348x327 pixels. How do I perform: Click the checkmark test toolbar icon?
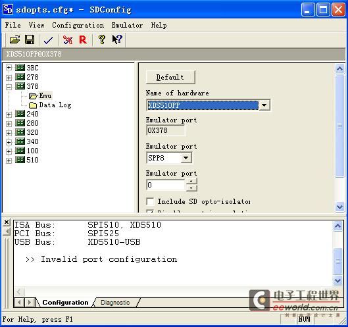[x=49, y=40]
